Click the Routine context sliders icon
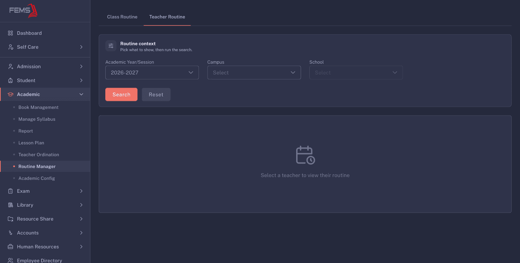The image size is (520, 263). click(x=111, y=46)
